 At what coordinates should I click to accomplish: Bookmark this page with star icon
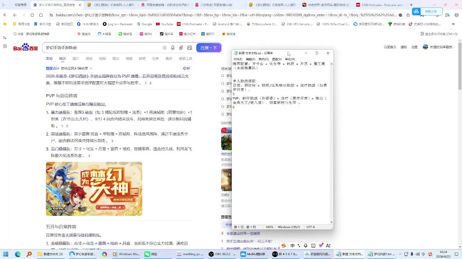[x=408, y=15]
